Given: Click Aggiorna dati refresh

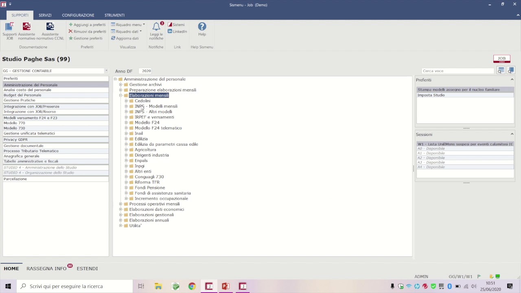Looking at the screenshot, I should [125, 38].
